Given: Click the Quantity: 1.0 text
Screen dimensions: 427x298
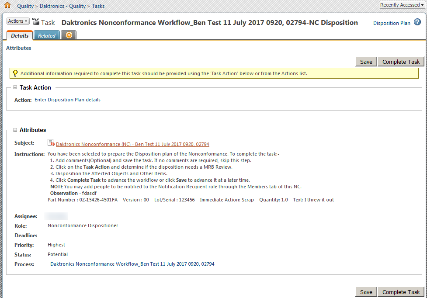Looking at the screenshot, I should click(274, 200).
